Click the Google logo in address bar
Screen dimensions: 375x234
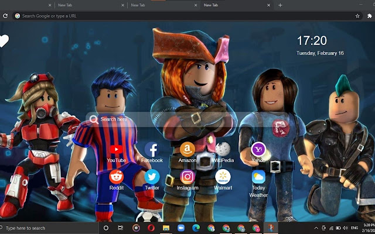tap(18, 16)
